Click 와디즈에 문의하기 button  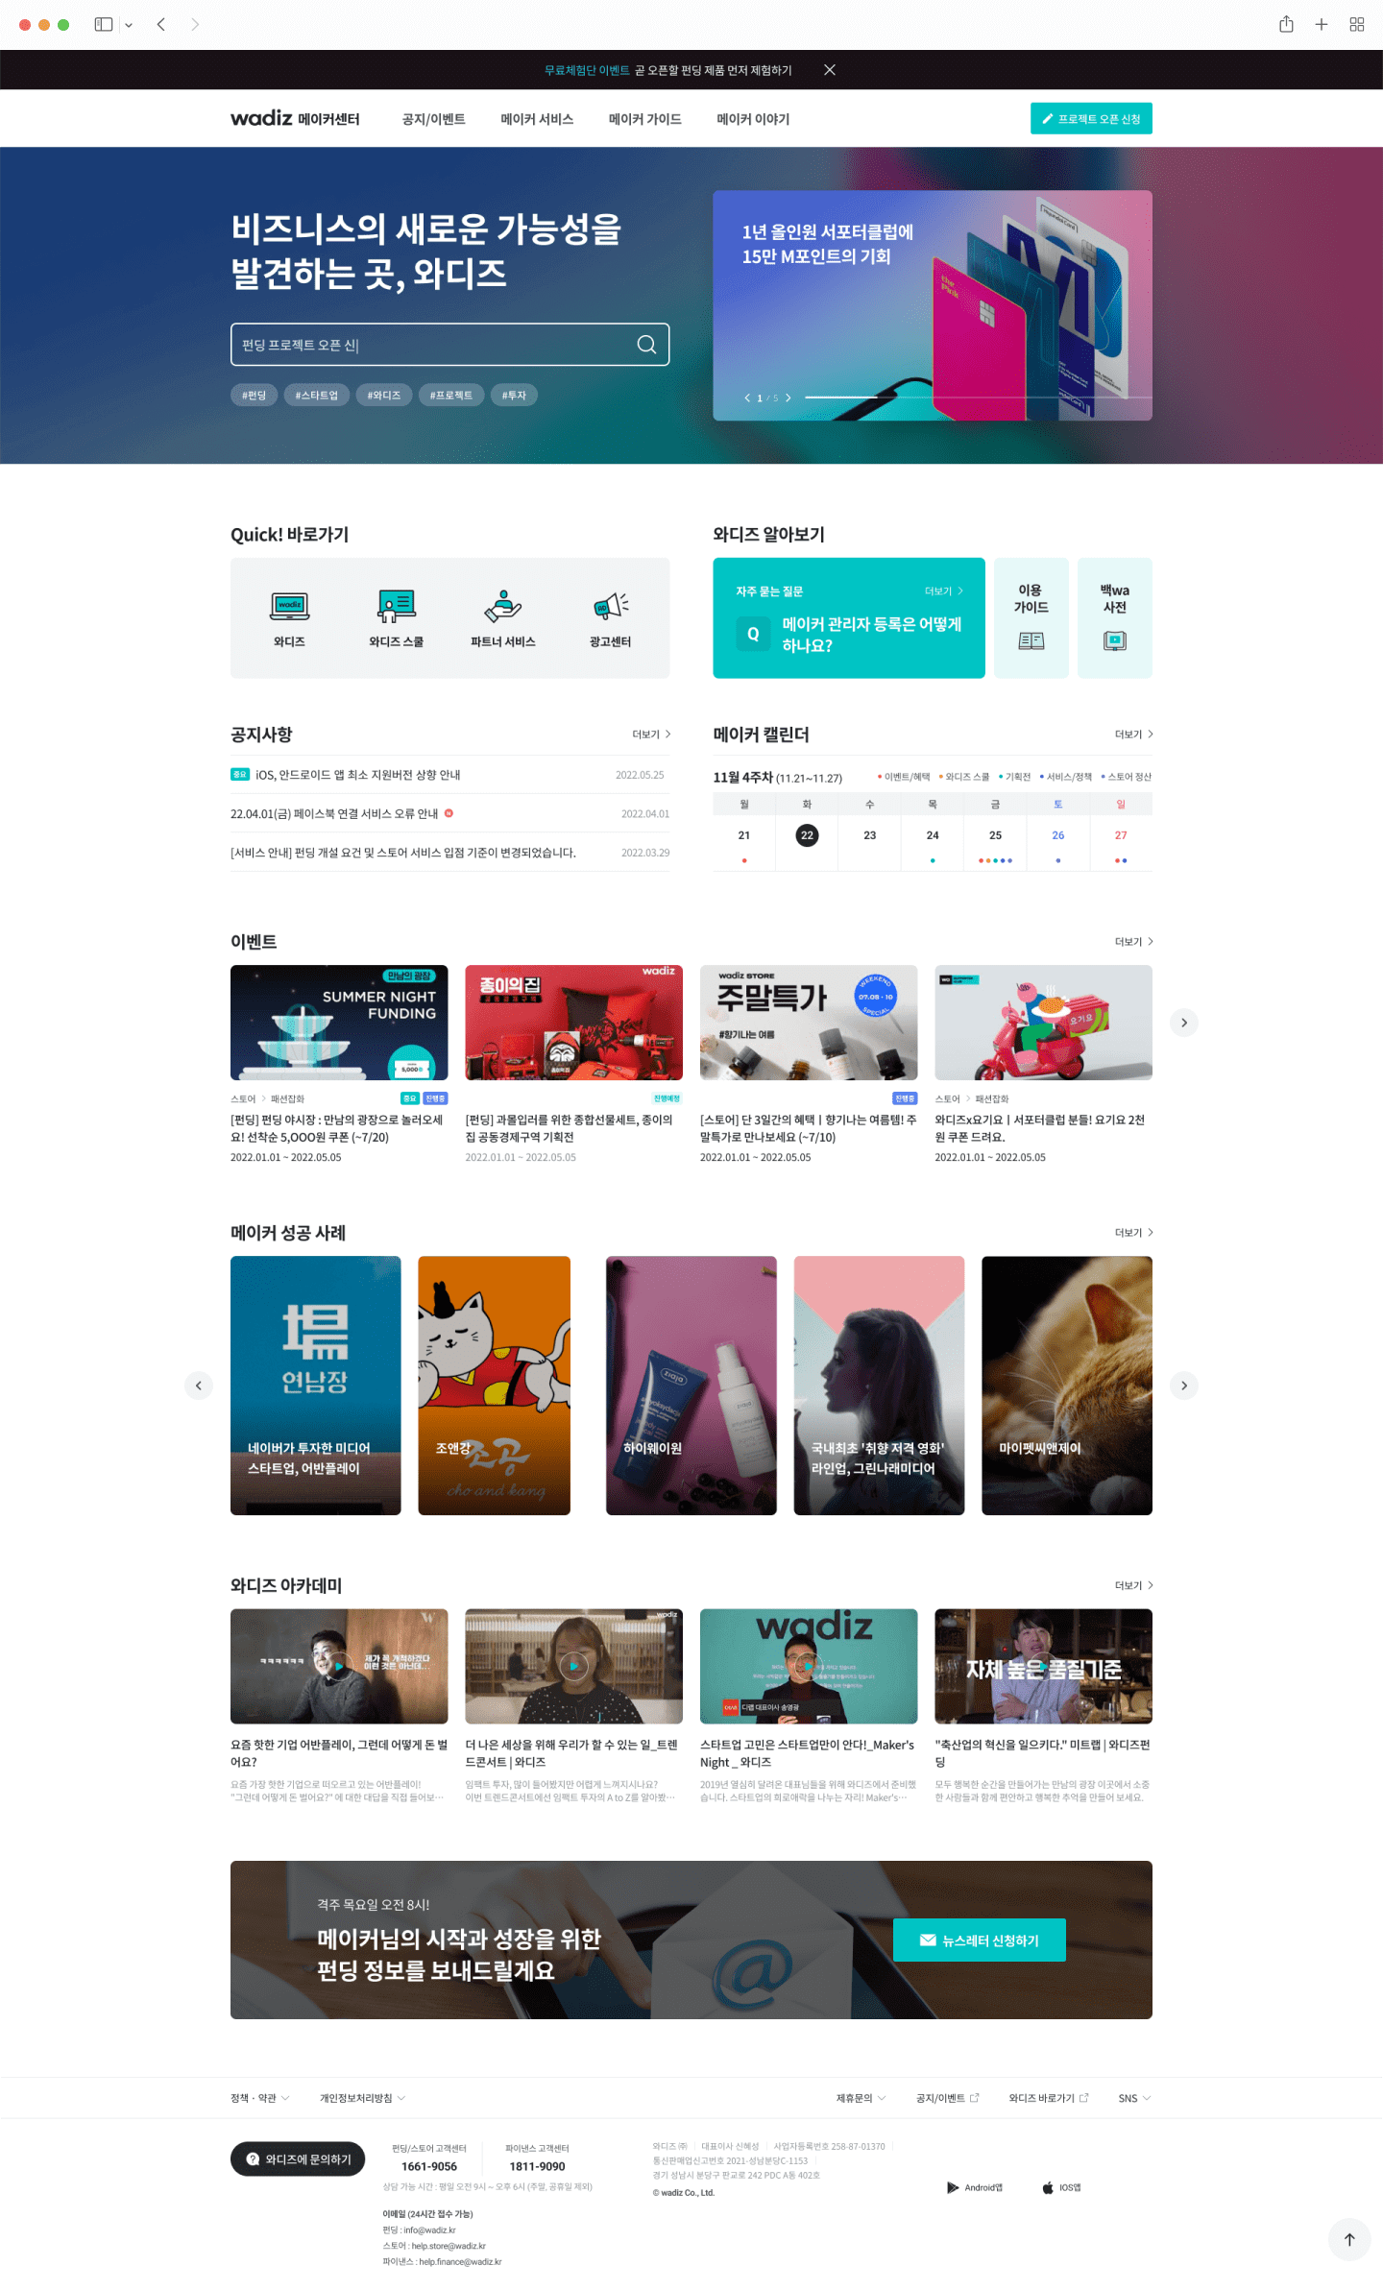click(298, 2158)
